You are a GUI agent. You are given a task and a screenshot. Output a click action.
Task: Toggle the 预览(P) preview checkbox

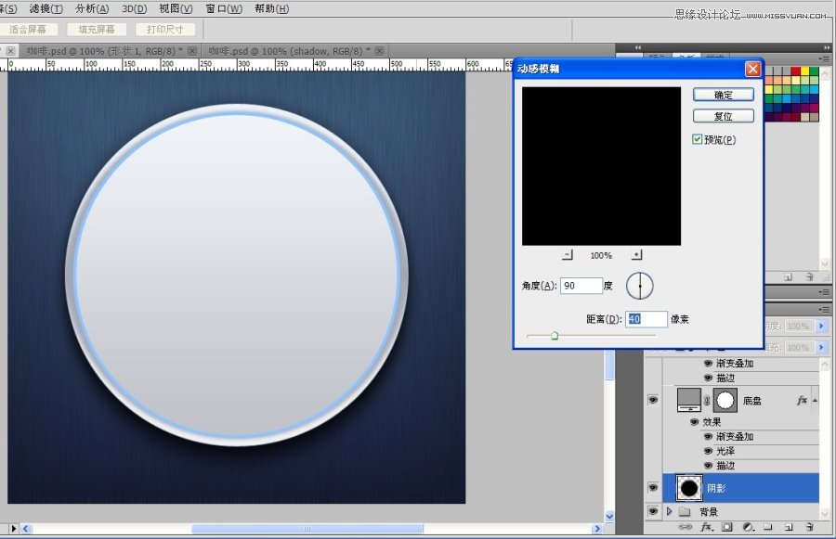pos(697,139)
